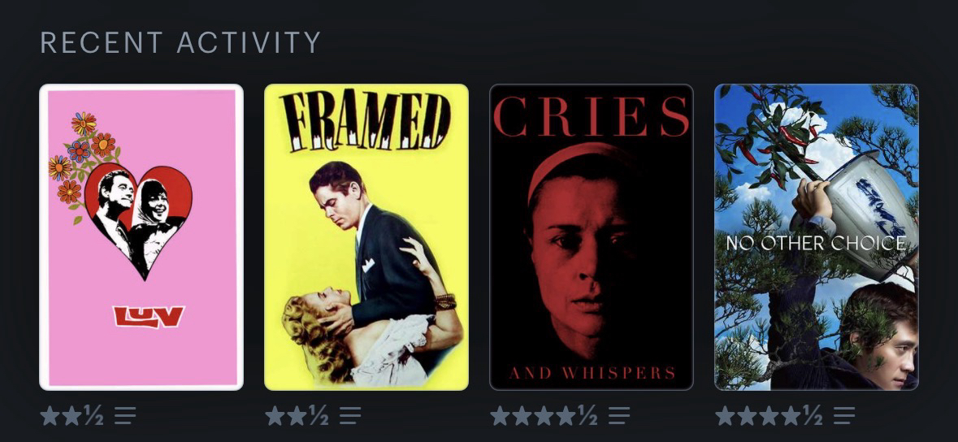The width and height of the screenshot is (958, 442).
Task: Open the review icon beneath the Framed poster
Action: click(350, 416)
